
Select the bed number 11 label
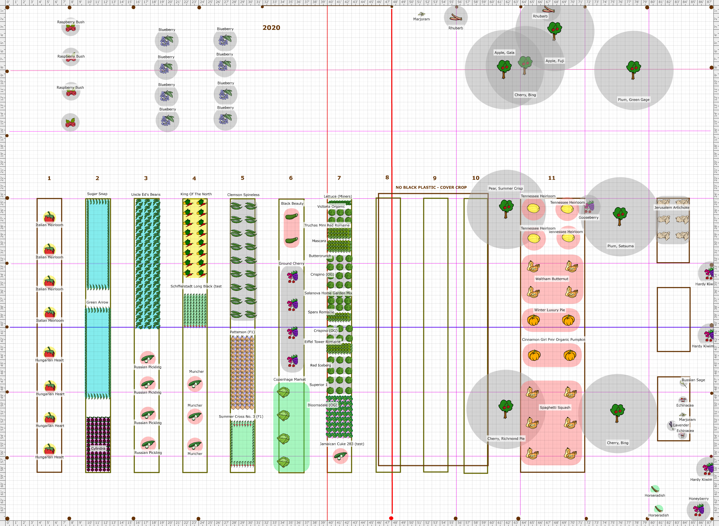552,178
